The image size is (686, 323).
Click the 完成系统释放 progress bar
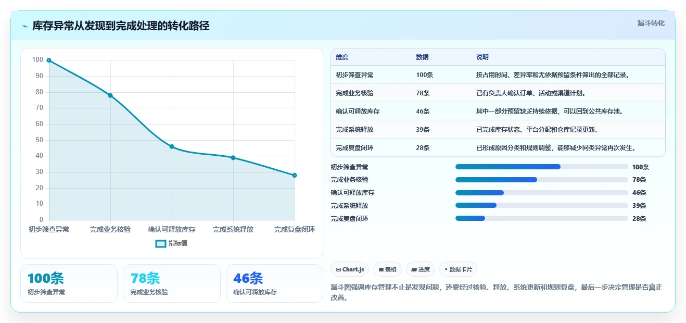pos(542,206)
